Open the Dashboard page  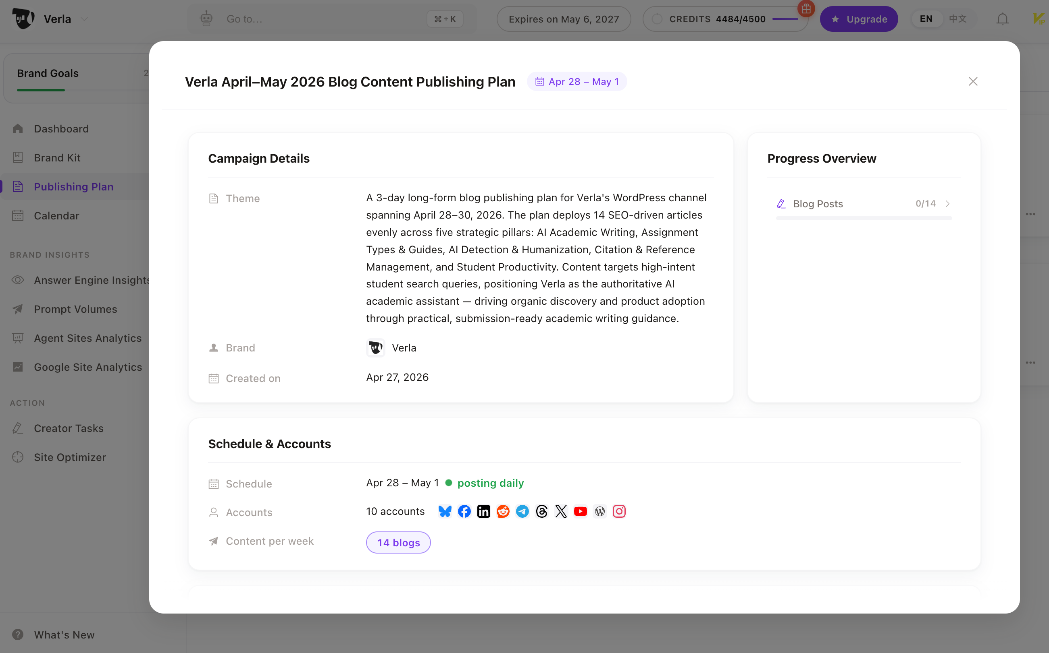click(x=61, y=129)
